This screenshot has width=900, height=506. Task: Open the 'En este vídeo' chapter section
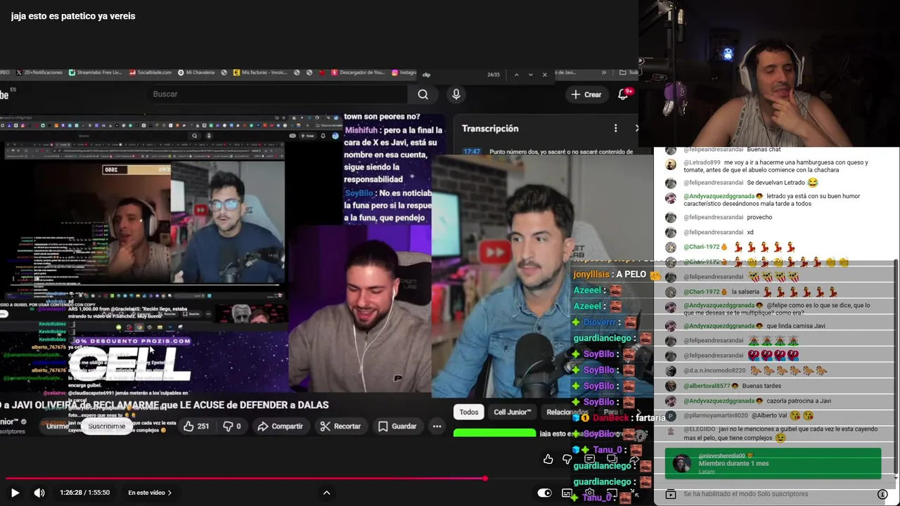tap(150, 493)
